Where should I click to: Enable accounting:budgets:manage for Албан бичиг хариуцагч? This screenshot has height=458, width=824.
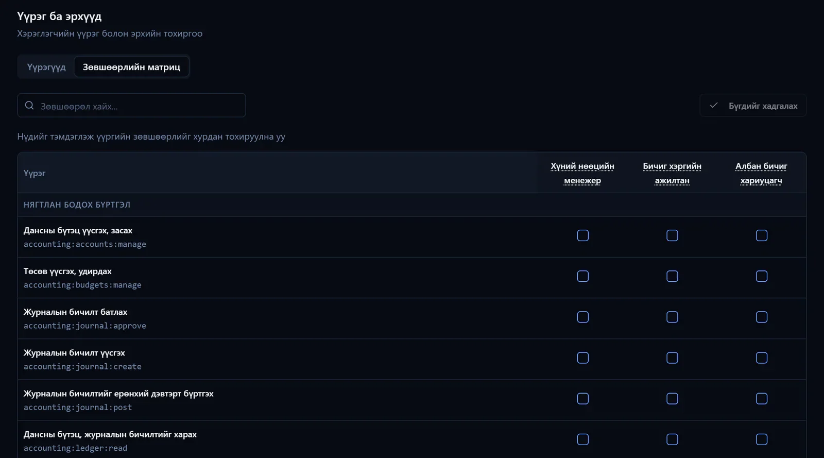click(x=762, y=276)
